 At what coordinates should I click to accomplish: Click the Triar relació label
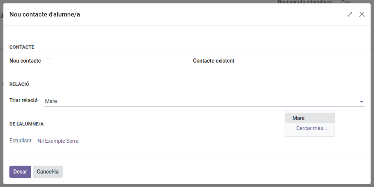(23, 100)
